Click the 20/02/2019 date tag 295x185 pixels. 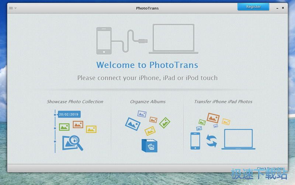(69, 114)
